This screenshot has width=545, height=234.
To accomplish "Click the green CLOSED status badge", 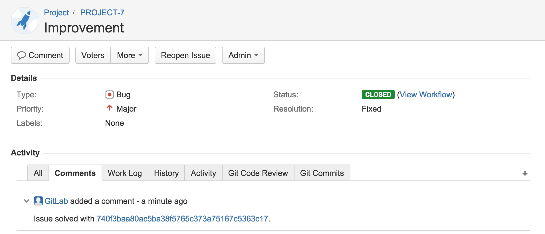I will tap(378, 95).
